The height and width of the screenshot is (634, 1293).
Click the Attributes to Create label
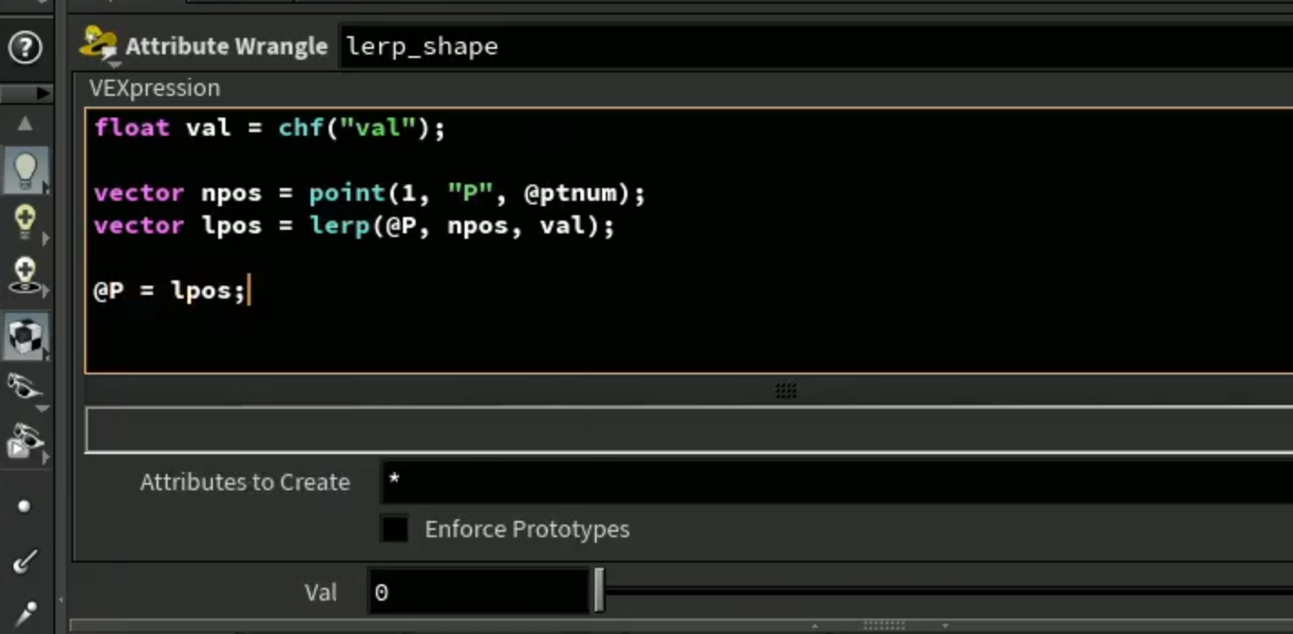244,482
